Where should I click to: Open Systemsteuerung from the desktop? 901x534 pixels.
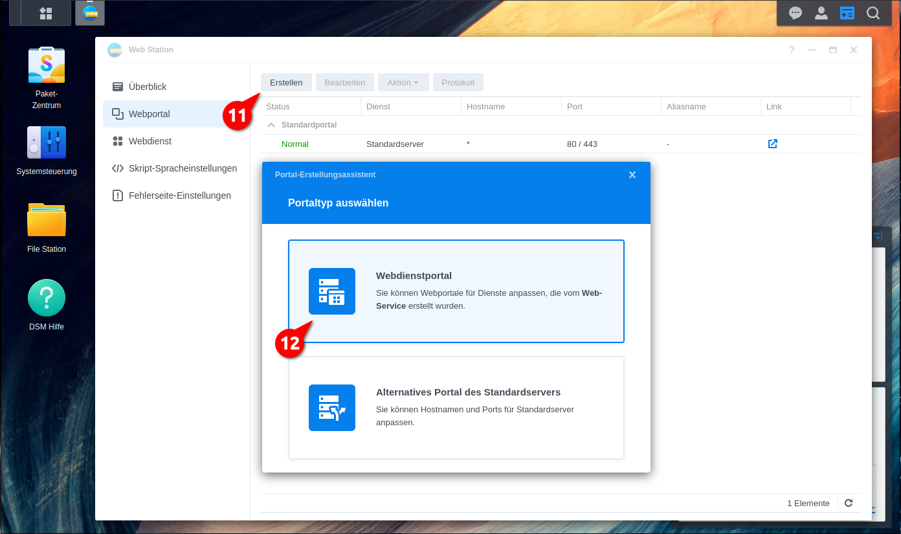click(x=47, y=142)
